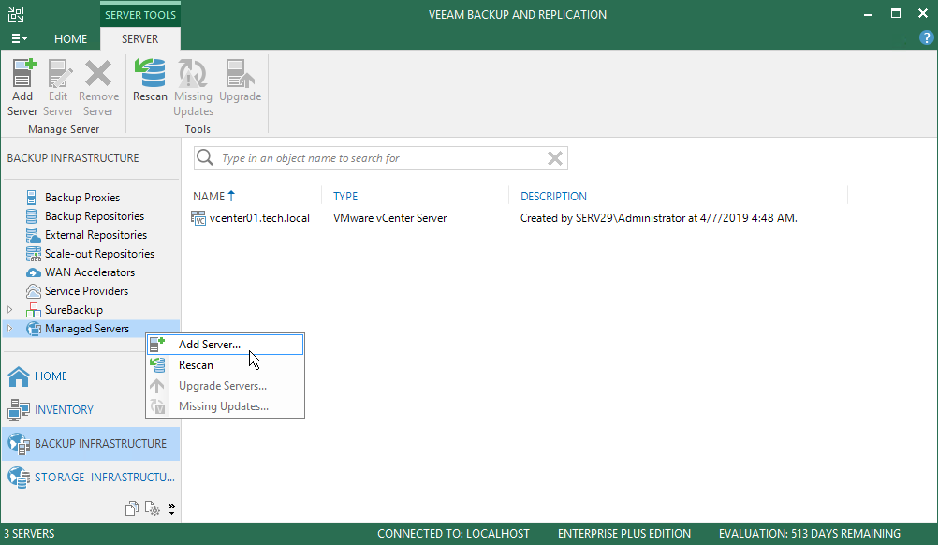The height and width of the screenshot is (545, 938).
Task: Click EVALUATION: 513 DAYS REMAINING status
Action: (x=810, y=534)
